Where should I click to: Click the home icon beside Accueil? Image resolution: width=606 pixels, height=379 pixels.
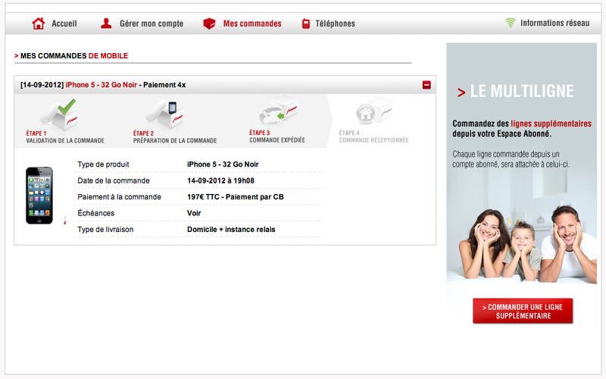click(39, 23)
